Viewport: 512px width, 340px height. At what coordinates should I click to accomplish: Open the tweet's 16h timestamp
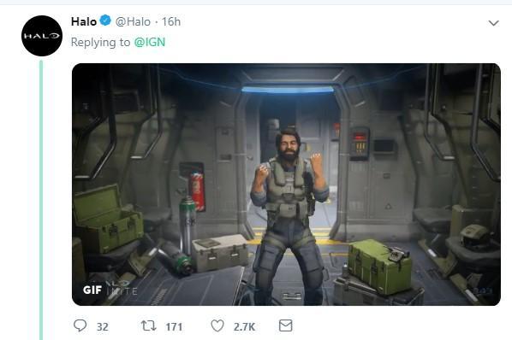(171, 21)
